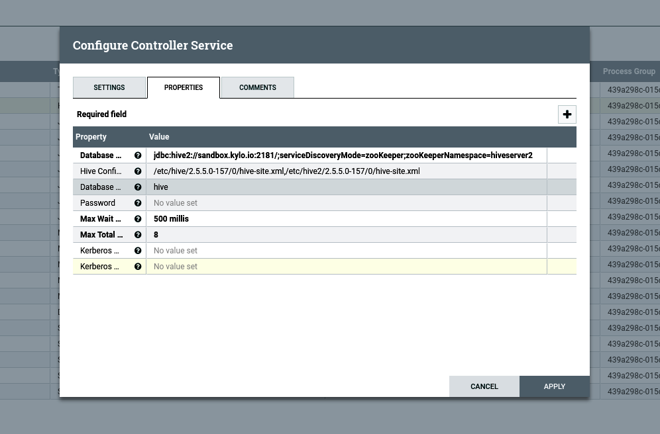Click the Password 'No value set' field
Image resolution: width=660 pixels, height=434 pixels.
(176, 203)
